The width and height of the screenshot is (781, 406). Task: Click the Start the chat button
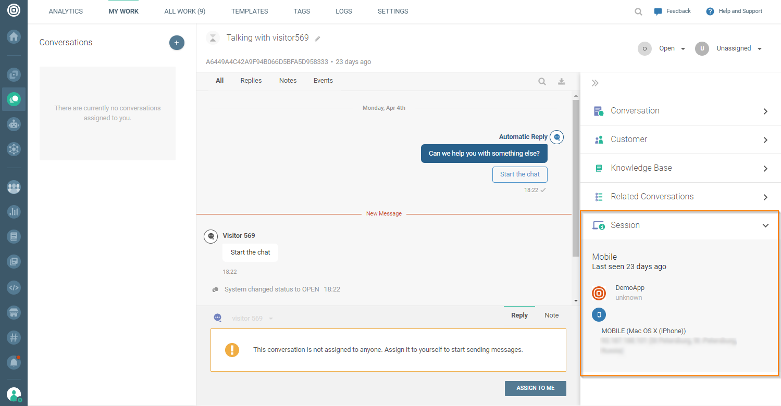click(519, 174)
